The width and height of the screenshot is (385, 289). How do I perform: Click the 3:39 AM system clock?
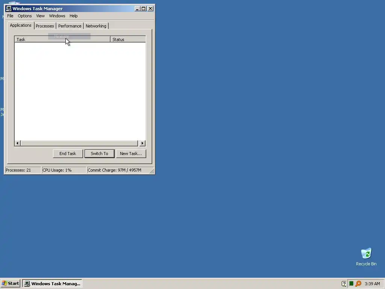pos(372,284)
